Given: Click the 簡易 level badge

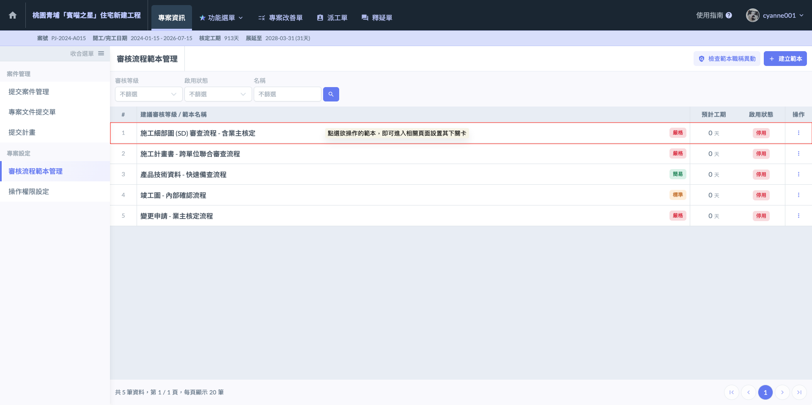Looking at the screenshot, I should click(x=678, y=174).
